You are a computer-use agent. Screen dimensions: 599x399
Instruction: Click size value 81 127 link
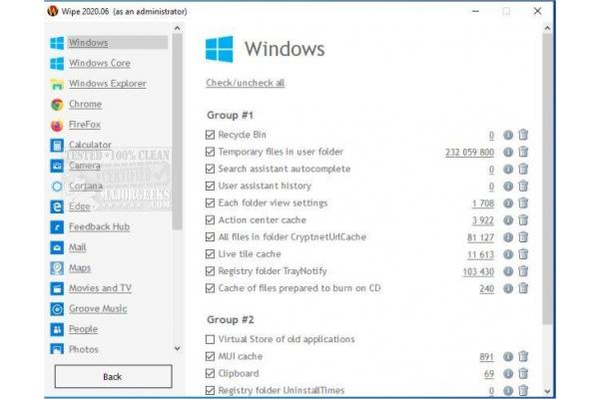[x=480, y=237]
